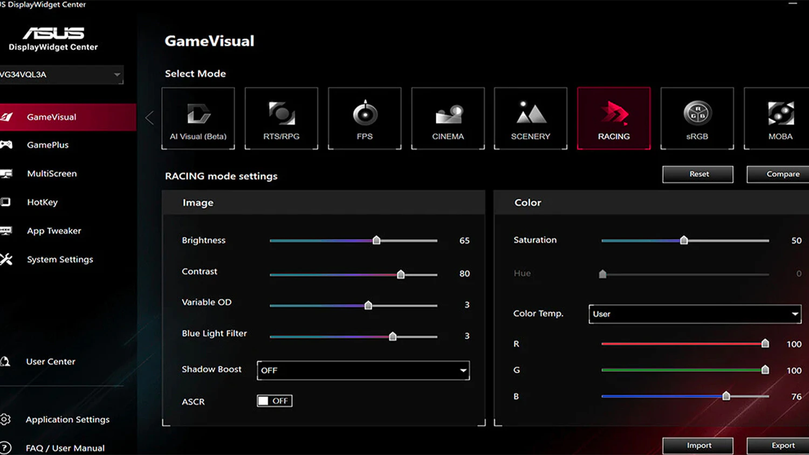
Task: Click the Export button
Action: point(778,446)
